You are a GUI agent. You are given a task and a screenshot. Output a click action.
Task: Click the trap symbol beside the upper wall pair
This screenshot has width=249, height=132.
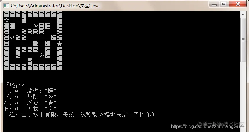coord(36,26)
